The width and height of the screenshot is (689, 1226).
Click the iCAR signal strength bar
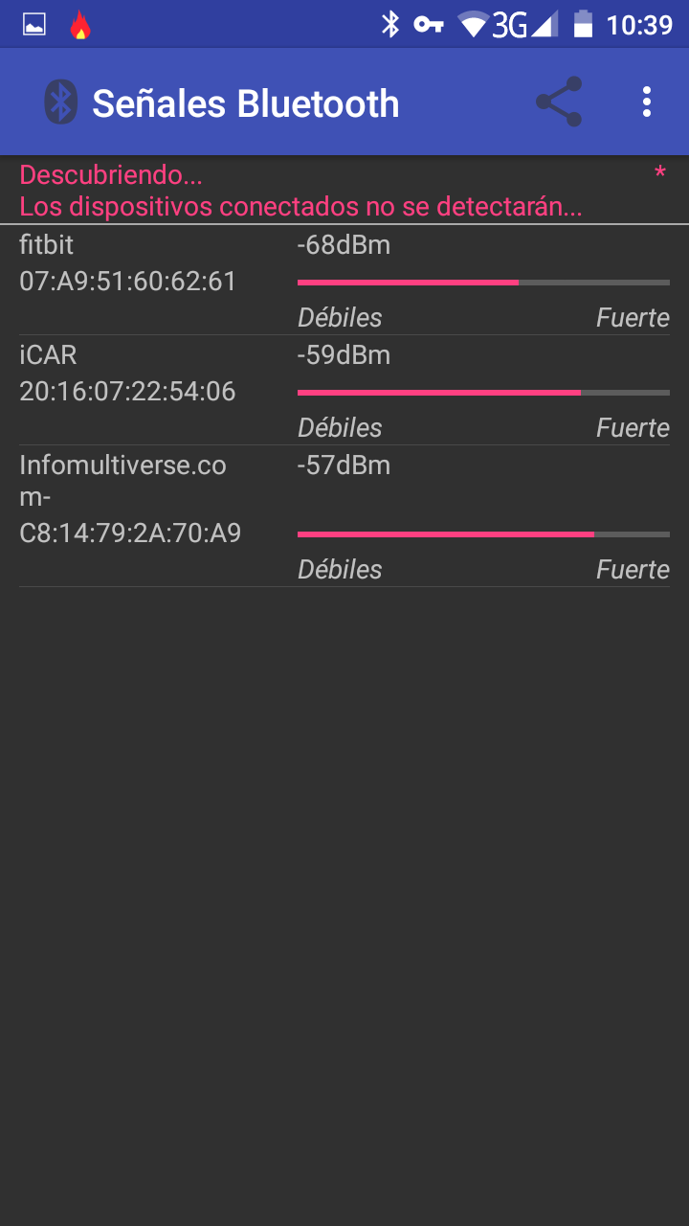[x=483, y=393]
